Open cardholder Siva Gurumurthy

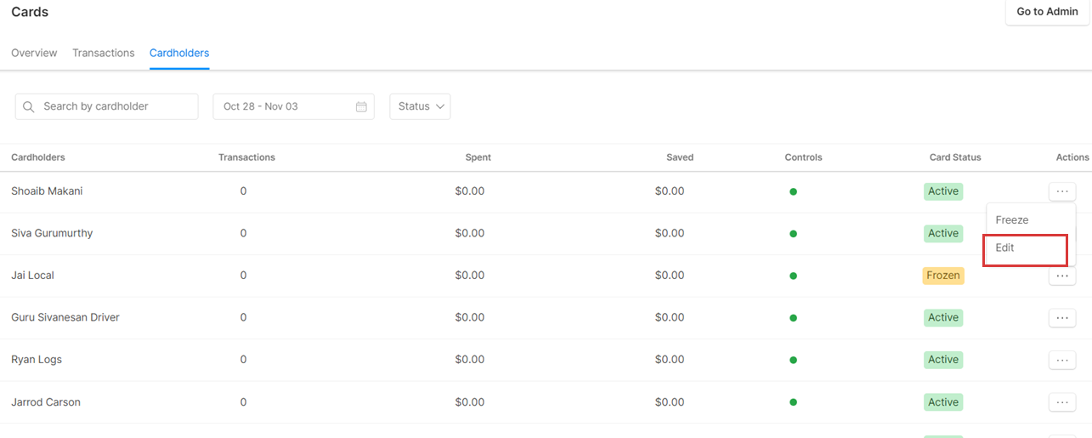(x=52, y=233)
